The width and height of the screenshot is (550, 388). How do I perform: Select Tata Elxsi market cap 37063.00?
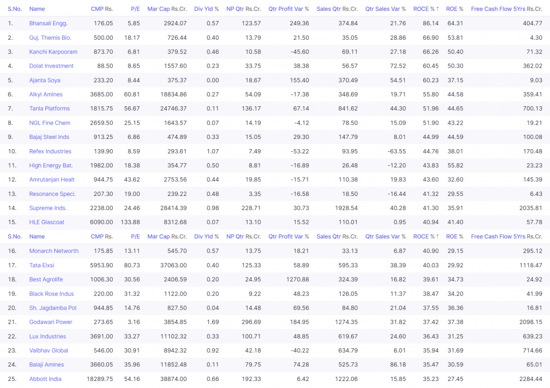point(173,265)
